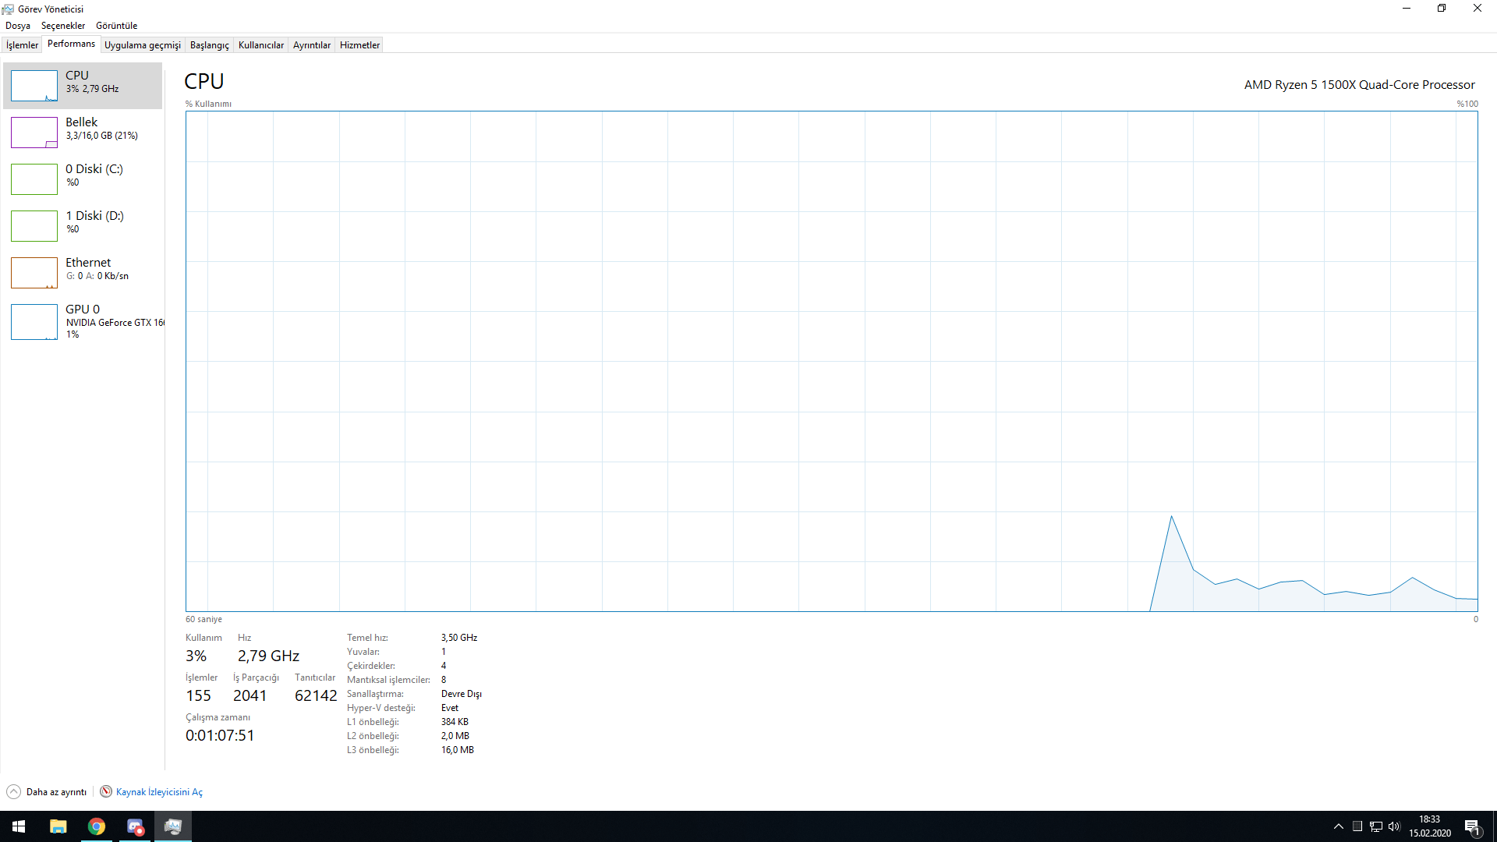Select the Ethernet sidebar graph

34,273
